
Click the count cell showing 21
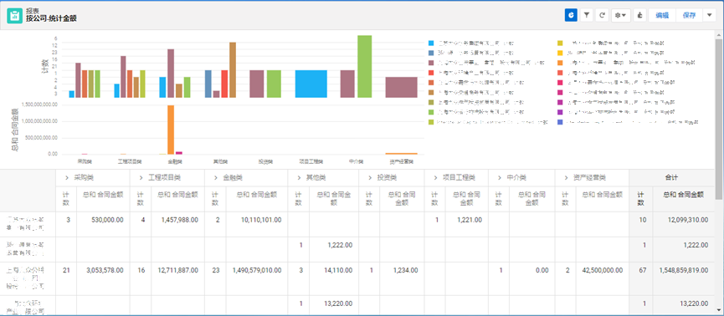pos(66,278)
